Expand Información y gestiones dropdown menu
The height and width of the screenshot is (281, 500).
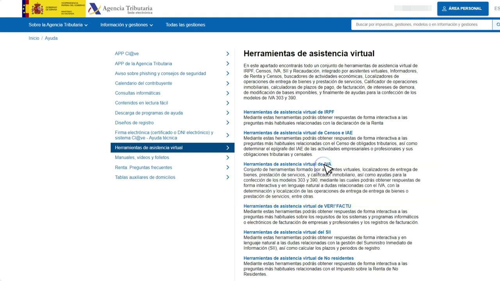pos(127,25)
